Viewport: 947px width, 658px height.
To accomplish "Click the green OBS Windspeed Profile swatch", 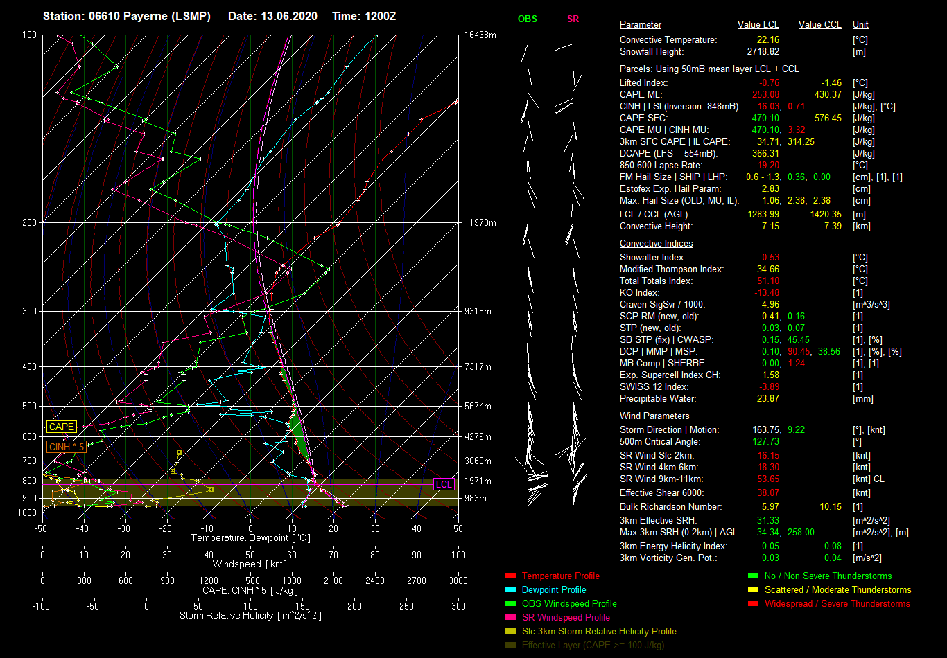I will tap(510, 604).
